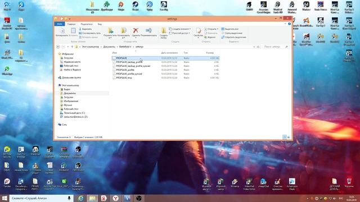
Task: Open the Recycle Bin desktop icon
Action: tap(349, 183)
